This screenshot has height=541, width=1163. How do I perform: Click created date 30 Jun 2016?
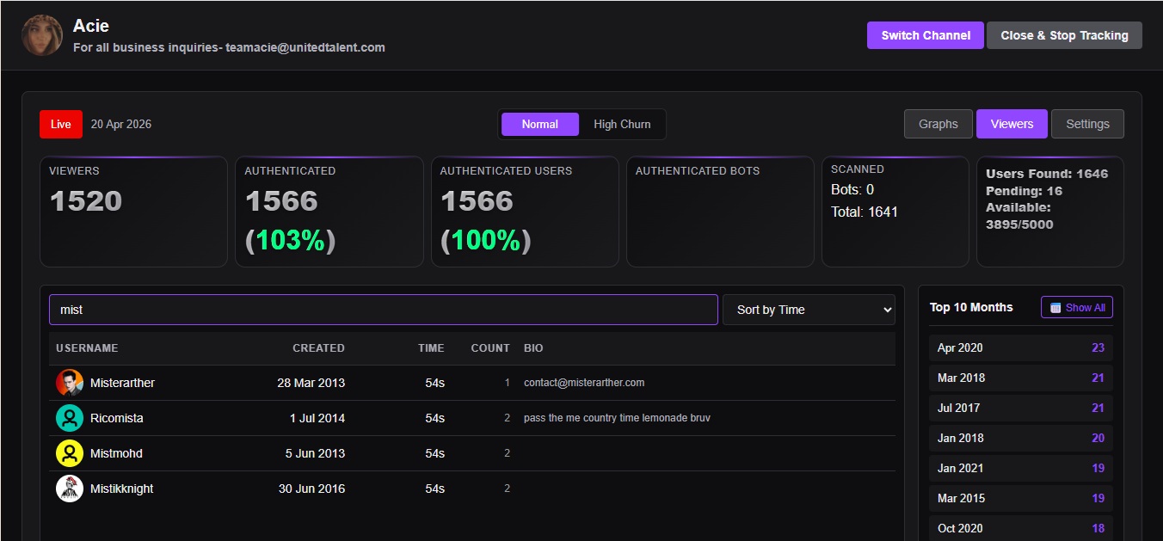coord(311,489)
